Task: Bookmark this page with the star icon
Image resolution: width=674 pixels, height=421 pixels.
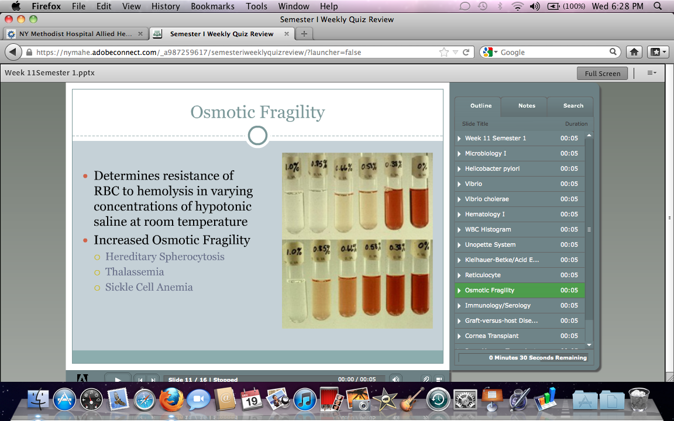Action: click(444, 52)
